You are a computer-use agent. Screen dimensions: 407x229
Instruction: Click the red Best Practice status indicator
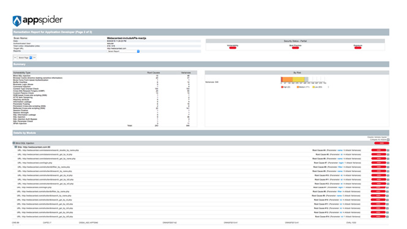[296, 48]
